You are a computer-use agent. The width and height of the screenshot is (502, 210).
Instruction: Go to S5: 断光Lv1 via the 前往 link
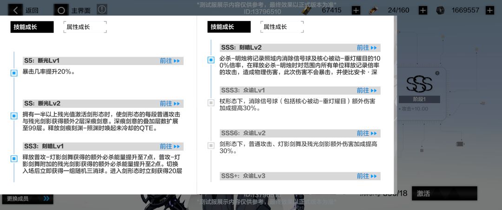(170, 61)
